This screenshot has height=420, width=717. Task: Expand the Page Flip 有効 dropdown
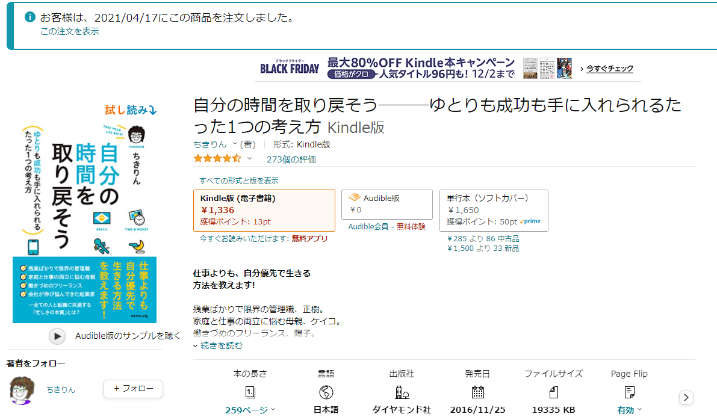[629, 410]
